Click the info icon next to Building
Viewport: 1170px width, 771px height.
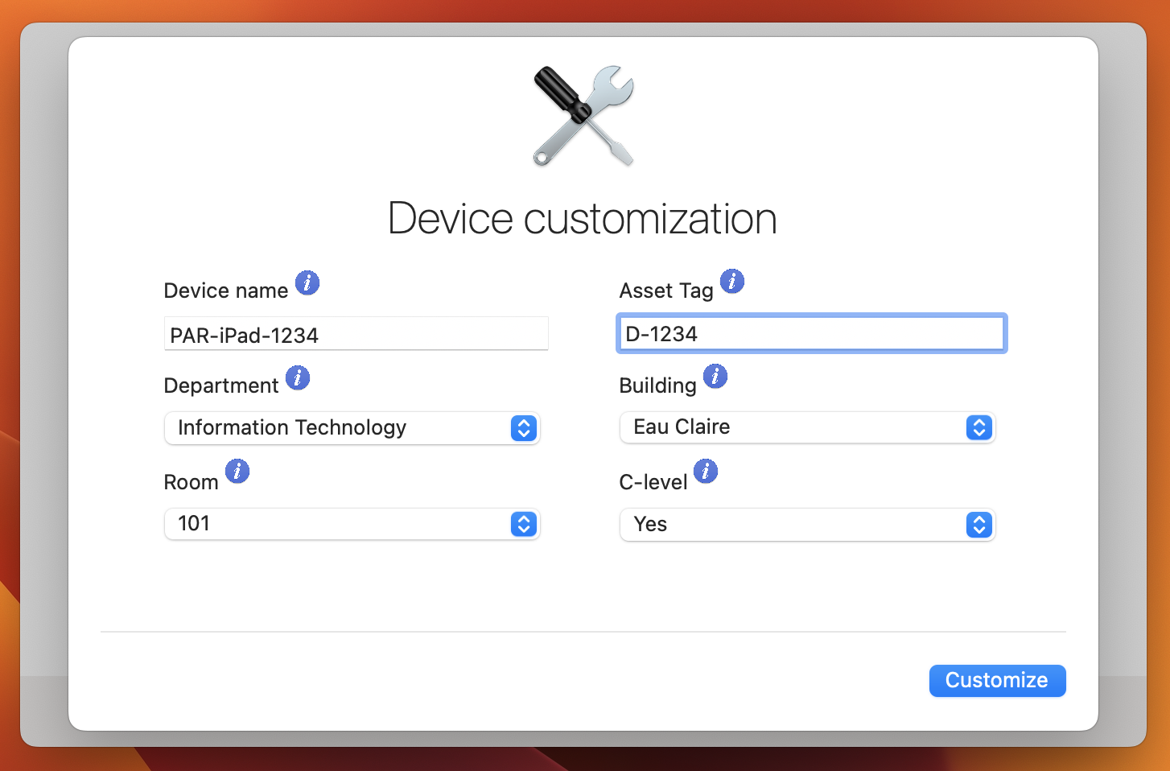pos(715,376)
